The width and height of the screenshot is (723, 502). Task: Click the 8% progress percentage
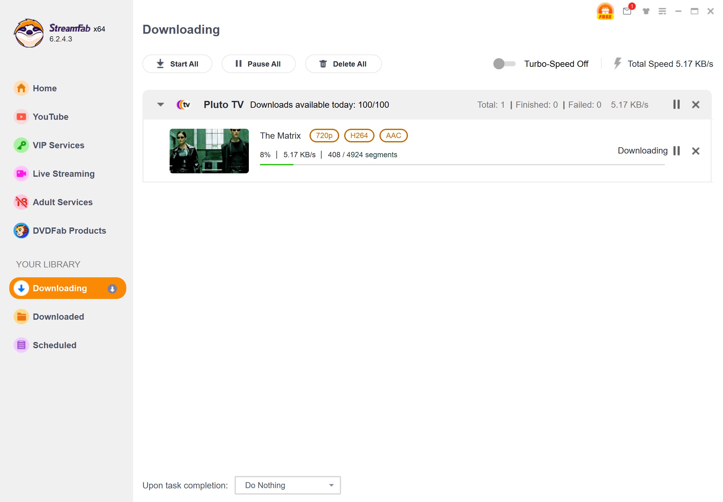pos(265,155)
